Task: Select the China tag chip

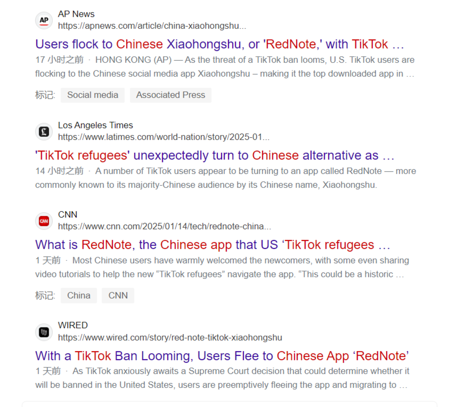Action: [79, 295]
